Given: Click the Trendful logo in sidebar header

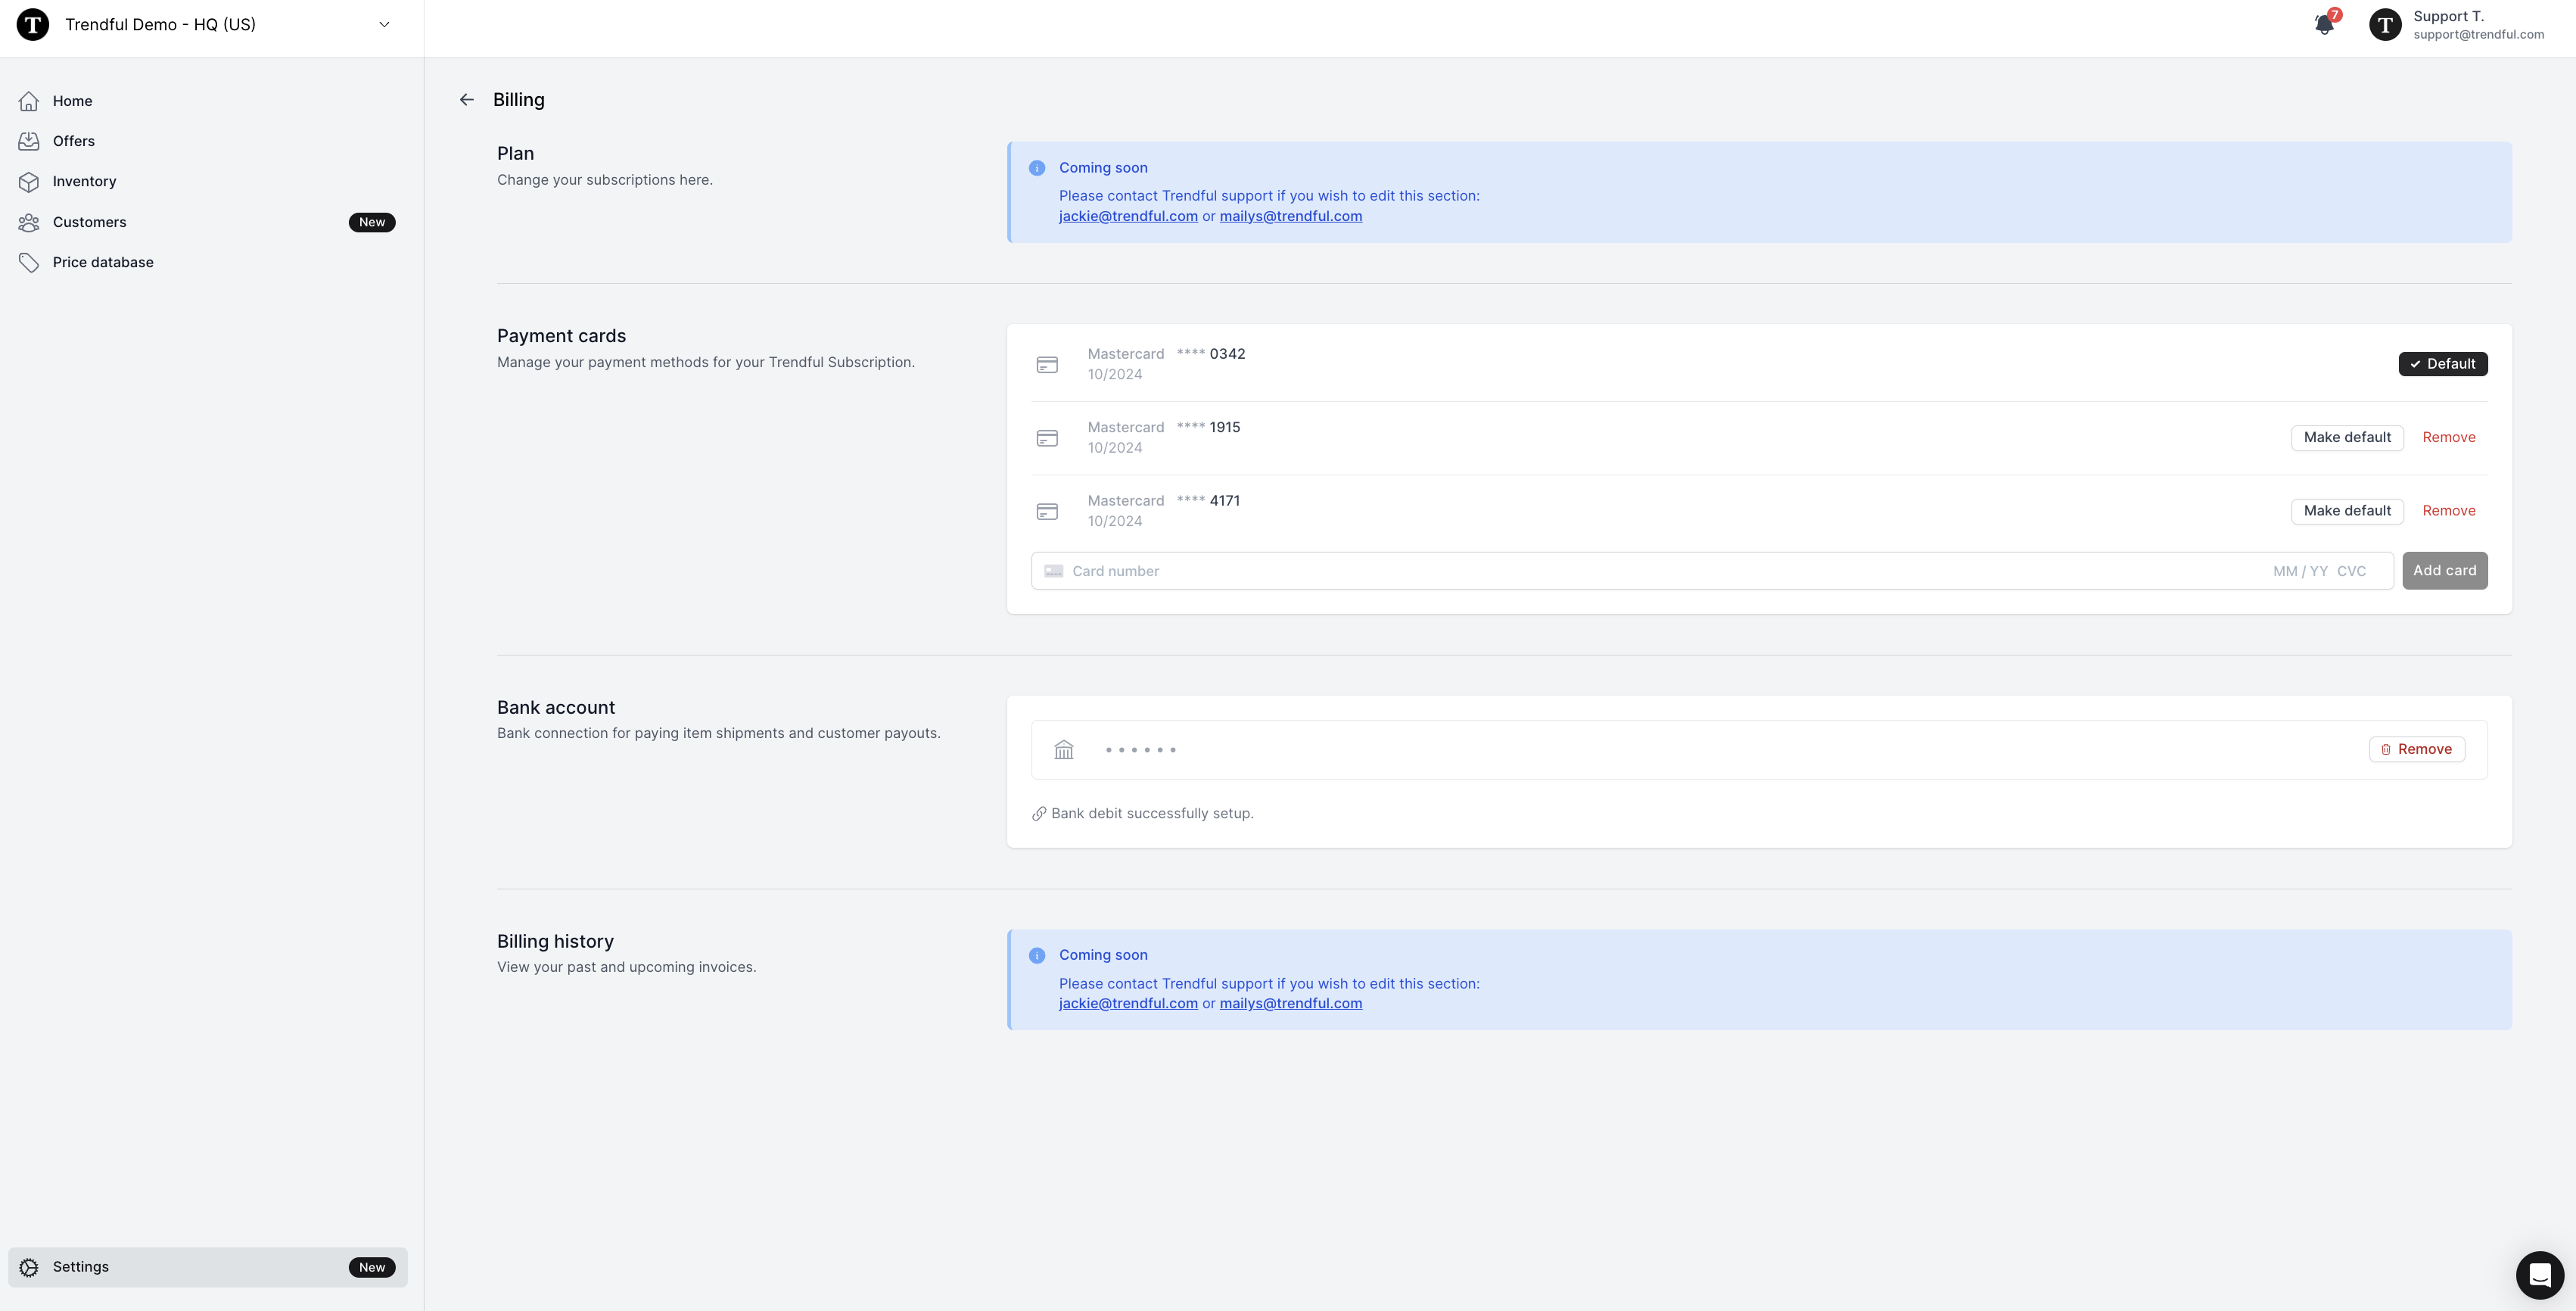Looking at the screenshot, I should click(33, 24).
